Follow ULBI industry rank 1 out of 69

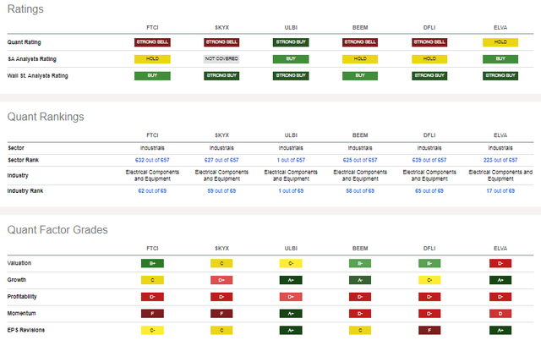291,191
